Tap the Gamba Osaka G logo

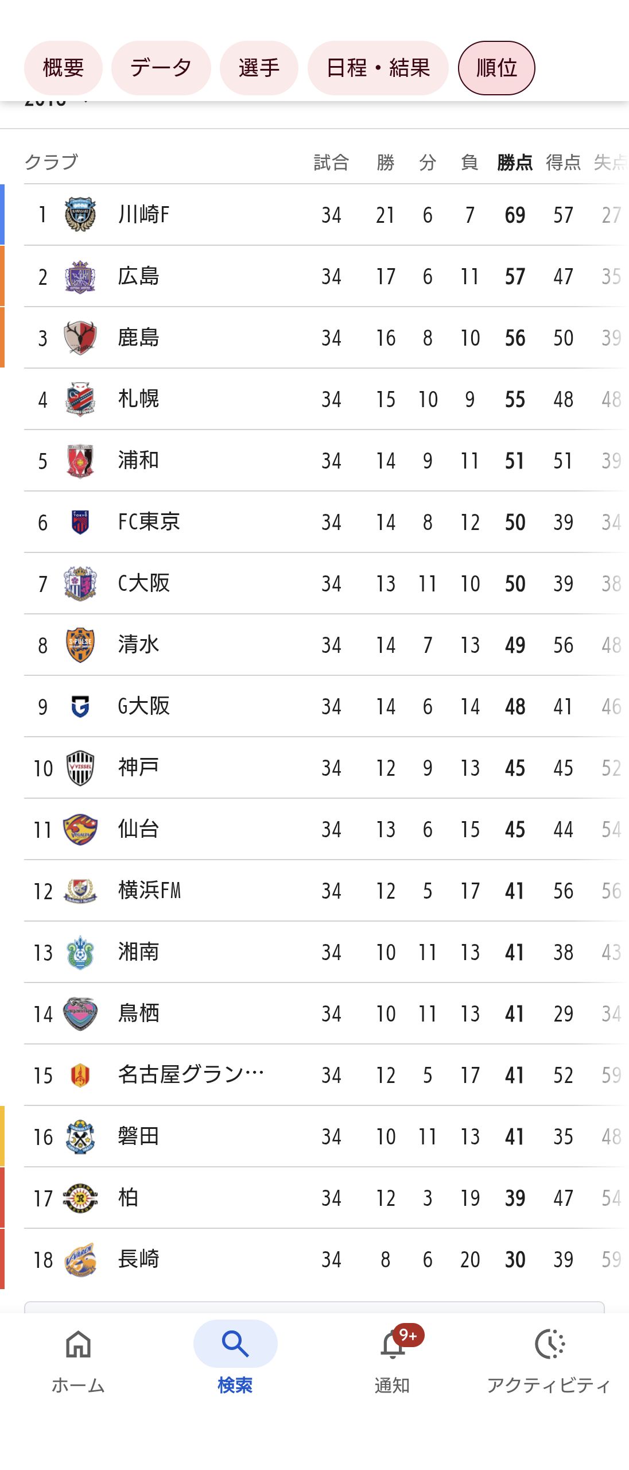pos(80,706)
